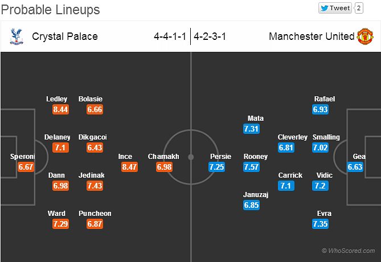Click the Manchester United club crest icon
This screenshot has width=381, height=262.
pos(365,36)
